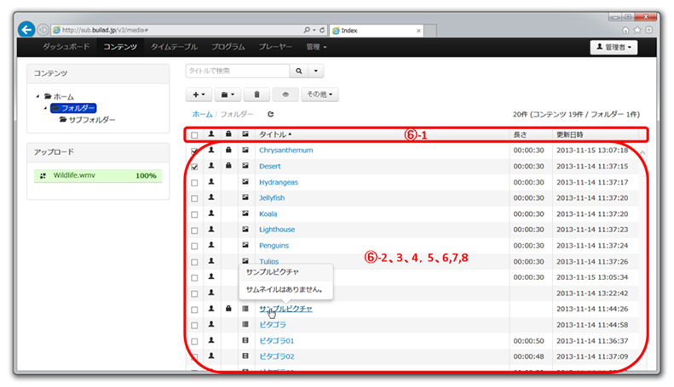Collapse the フォルダー tree node arrow

pyautogui.click(x=45, y=108)
